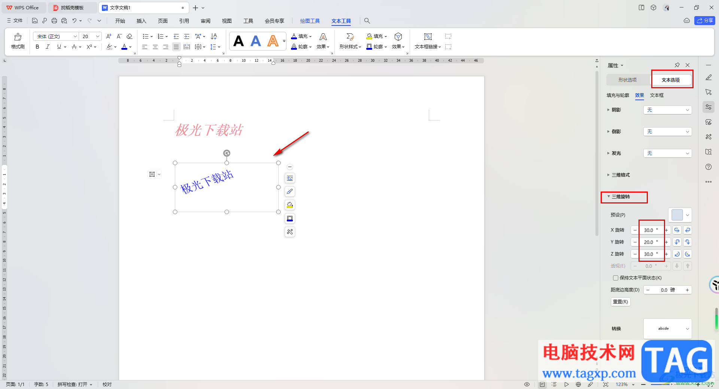Click the Format Painter icon
The image size is (719, 389).
pyautogui.click(x=18, y=41)
